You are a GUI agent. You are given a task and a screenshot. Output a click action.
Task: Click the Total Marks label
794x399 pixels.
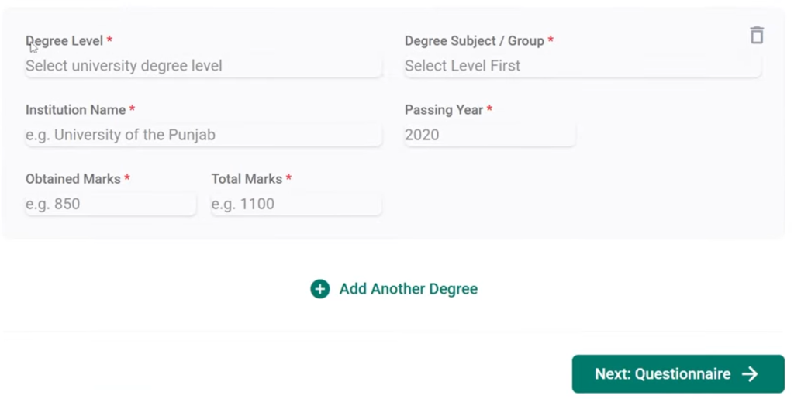point(247,179)
